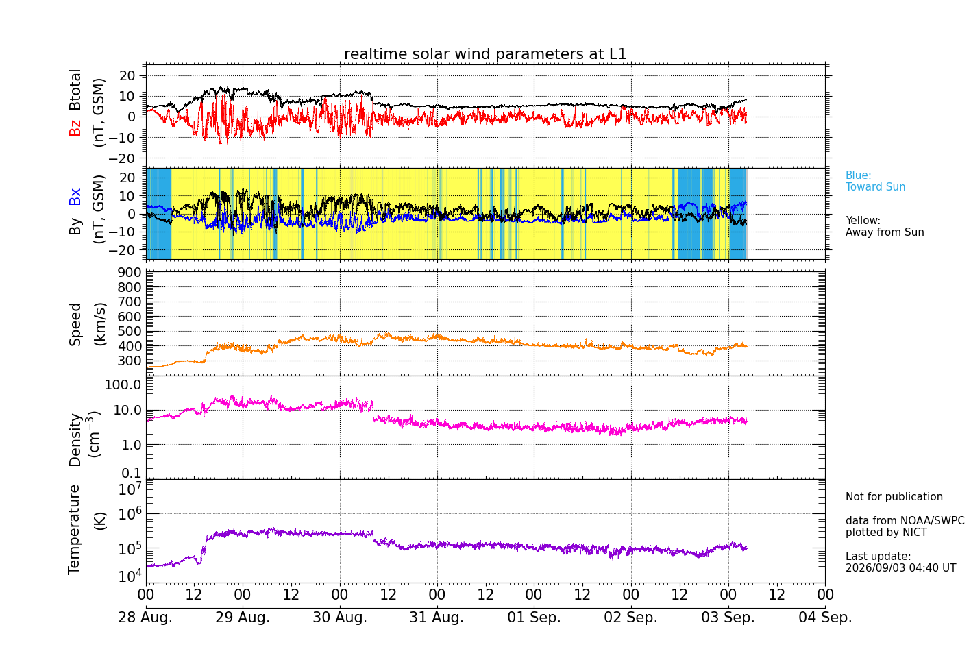Select the "02 Sep." date label

tap(630, 618)
